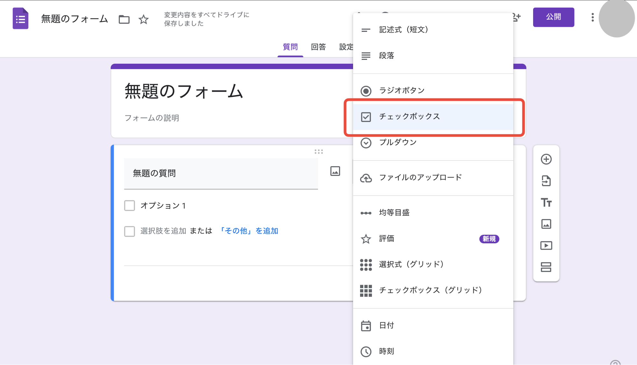The height and width of the screenshot is (365, 637).
Task: Open the account avatar circle
Action: (x=617, y=18)
